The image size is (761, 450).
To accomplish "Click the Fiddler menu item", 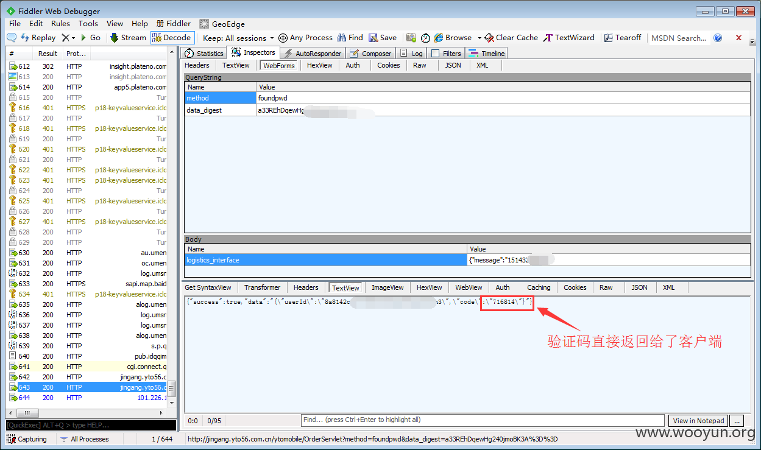I will pyautogui.click(x=174, y=23).
